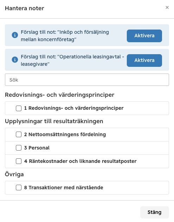Click suggestion text about Operationella leasingavtal
This screenshot has height=222, width=174.
tap(73, 61)
